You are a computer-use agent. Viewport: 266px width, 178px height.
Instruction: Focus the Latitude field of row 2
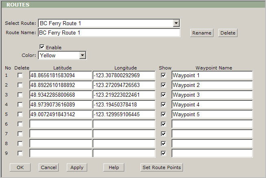tap(61, 85)
